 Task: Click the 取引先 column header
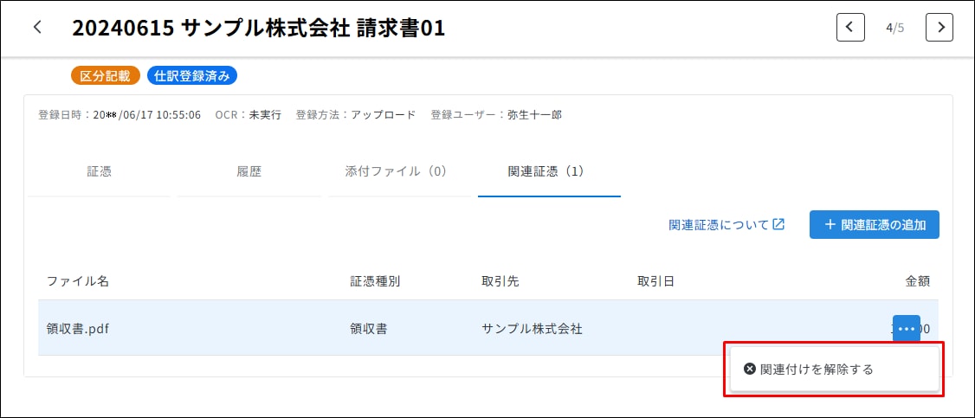tap(500, 281)
